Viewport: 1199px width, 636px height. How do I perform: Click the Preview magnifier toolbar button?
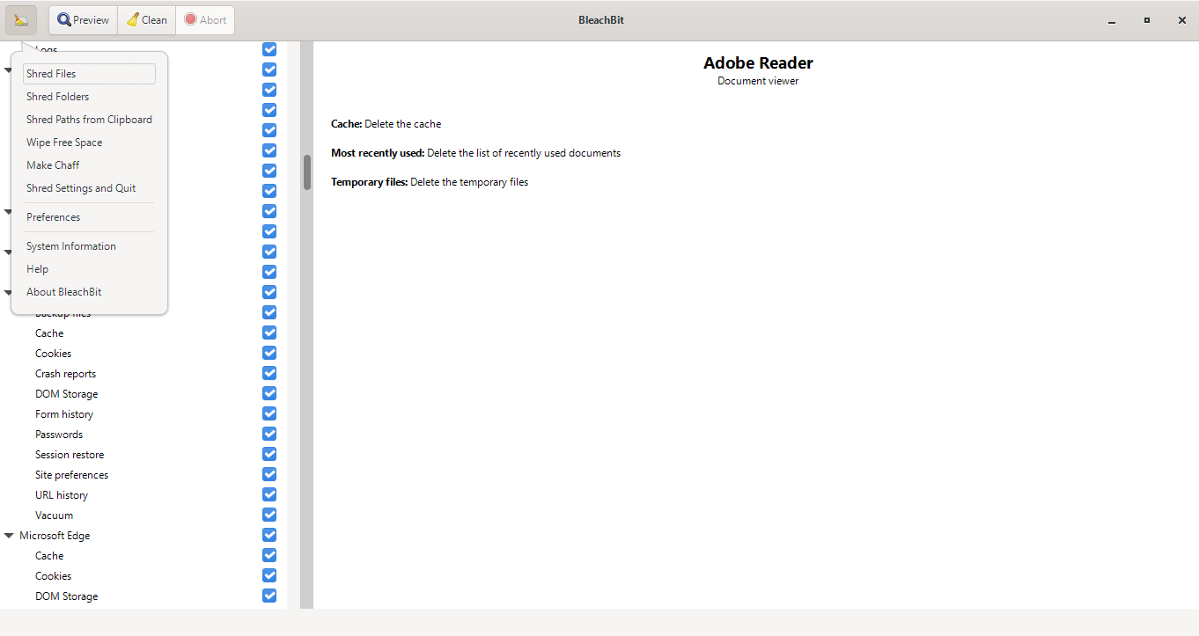click(84, 20)
